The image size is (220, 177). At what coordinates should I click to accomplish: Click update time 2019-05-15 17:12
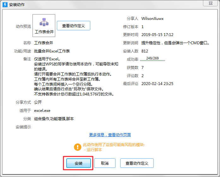point(157,35)
